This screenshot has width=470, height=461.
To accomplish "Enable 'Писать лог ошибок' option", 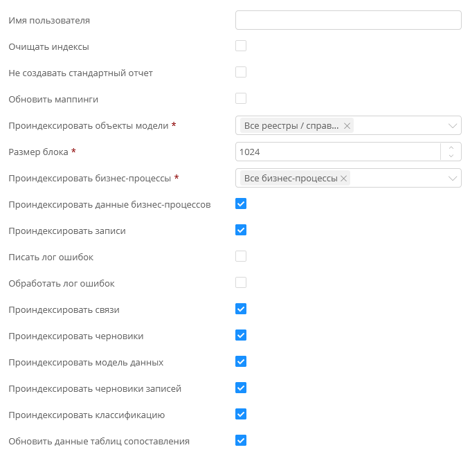I will (x=241, y=256).
